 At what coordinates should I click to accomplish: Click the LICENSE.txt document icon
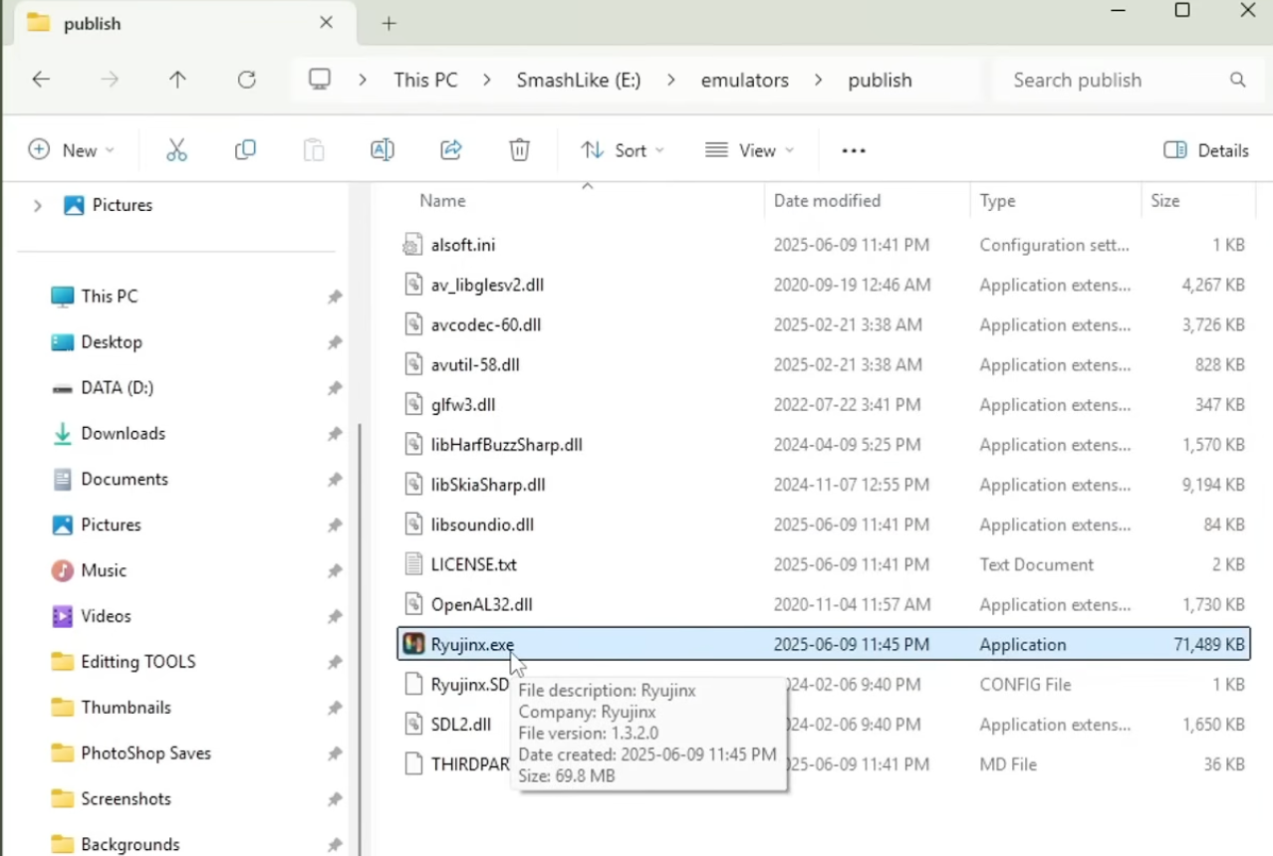pyautogui.click(x=413, y=564)
